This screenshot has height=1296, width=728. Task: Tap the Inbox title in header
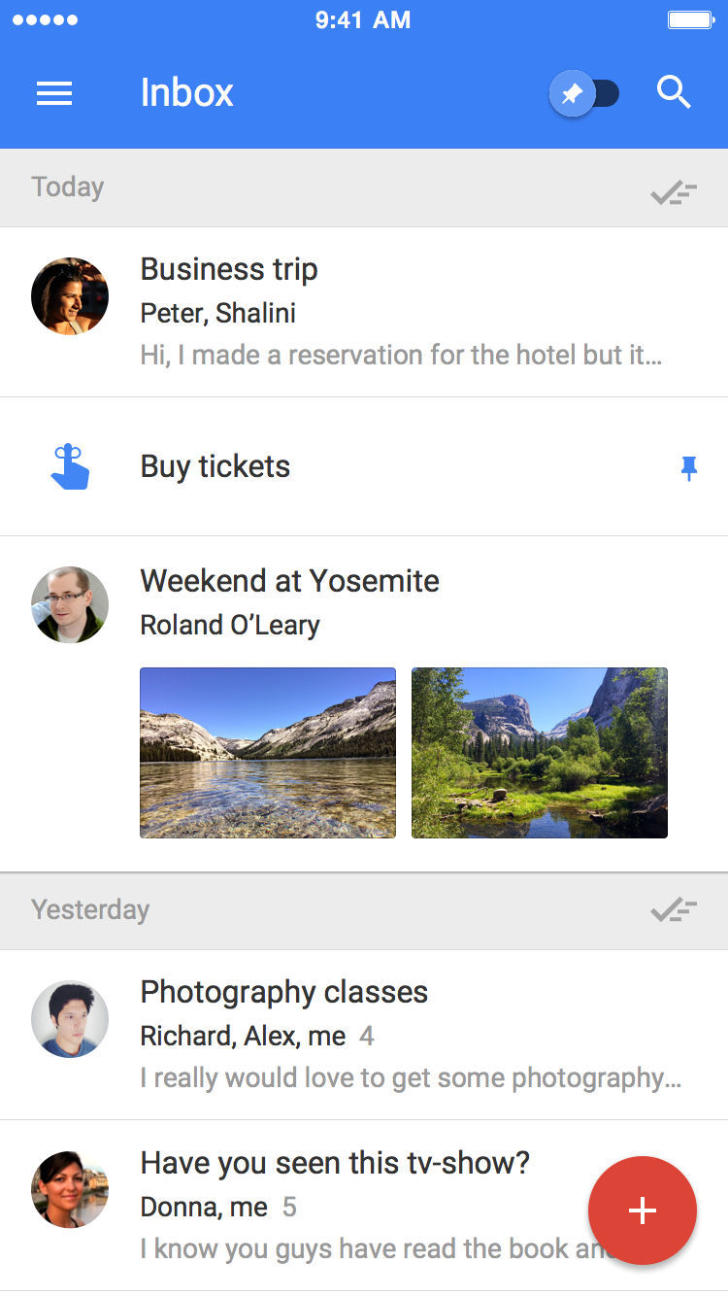(x=187, y=93)
